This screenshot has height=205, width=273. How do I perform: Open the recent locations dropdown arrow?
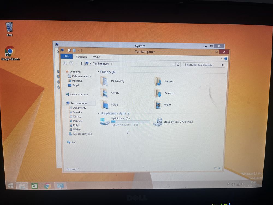[76, 63]
